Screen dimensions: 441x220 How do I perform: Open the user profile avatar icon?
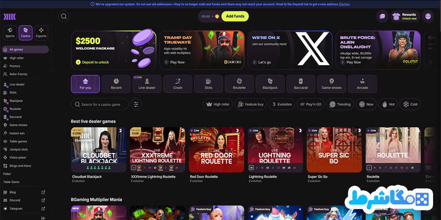coord(428,16)
